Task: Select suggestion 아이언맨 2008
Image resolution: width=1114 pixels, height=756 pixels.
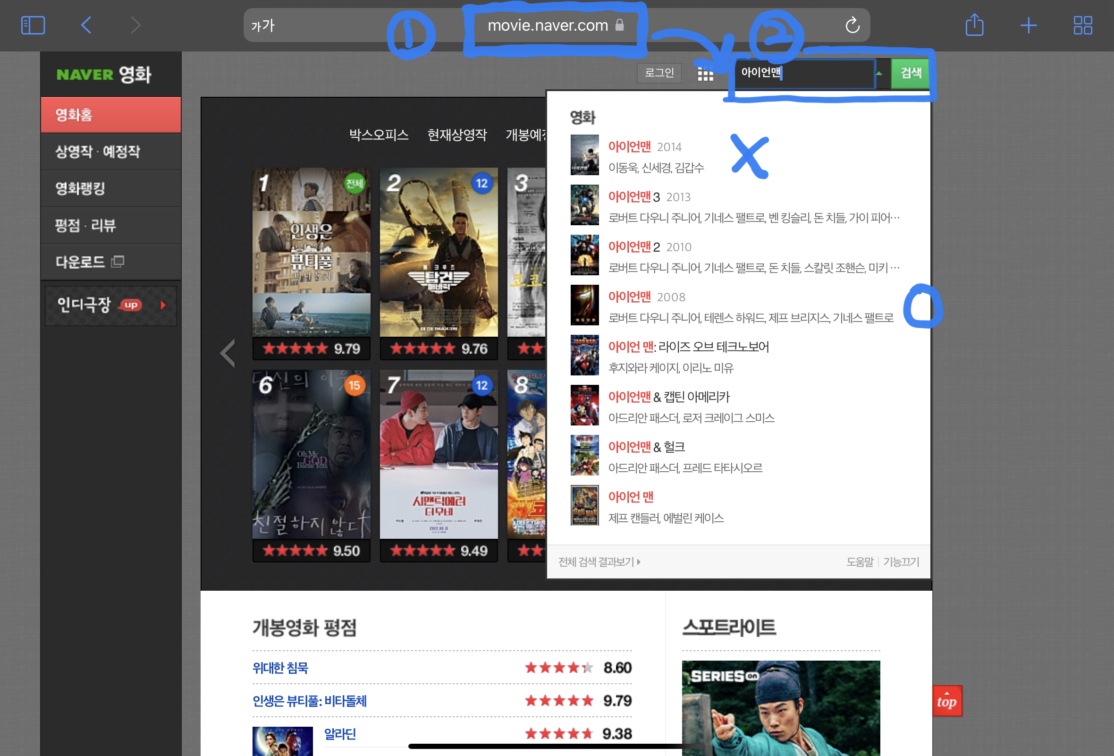Action: 738,306
